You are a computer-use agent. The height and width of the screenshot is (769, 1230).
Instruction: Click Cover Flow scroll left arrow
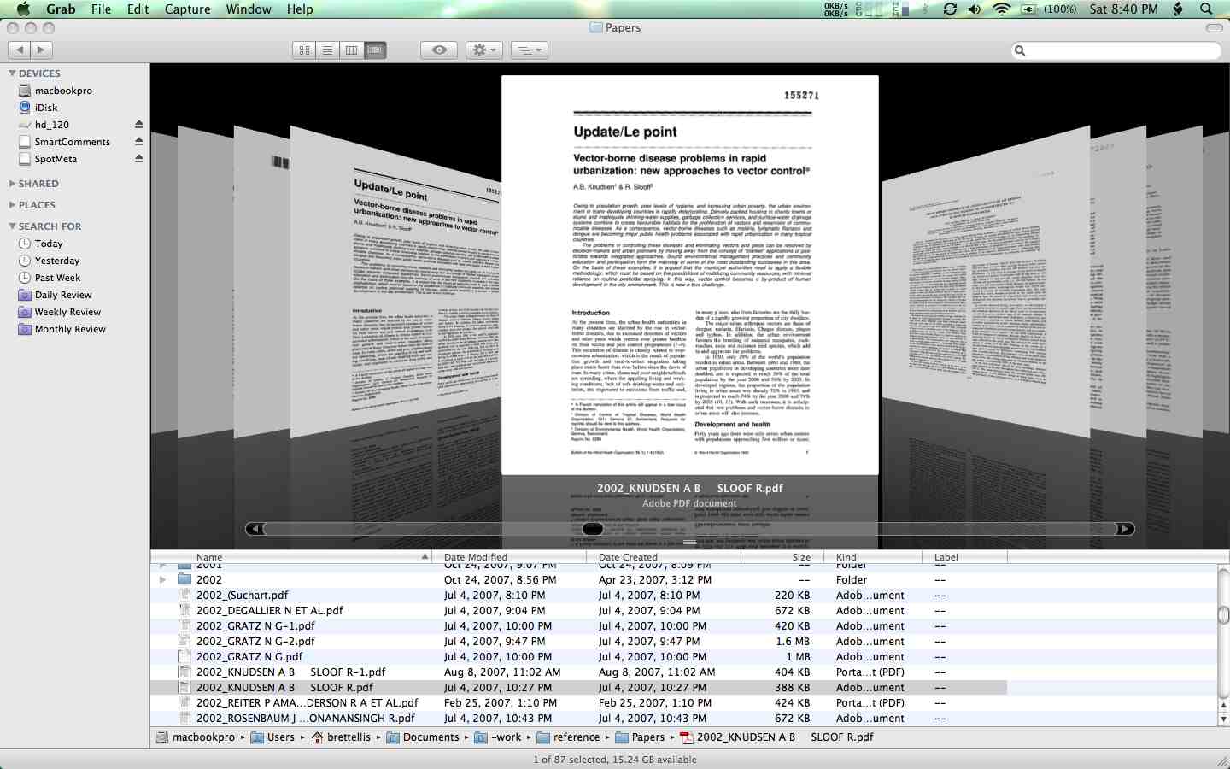tap(255, 529)
